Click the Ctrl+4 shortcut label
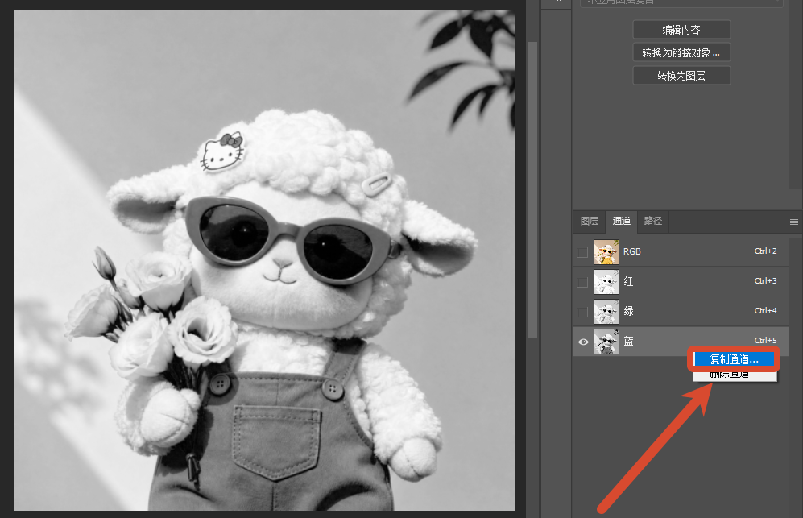This screenshot has width=803, height=518. click(x=765, y=310)
